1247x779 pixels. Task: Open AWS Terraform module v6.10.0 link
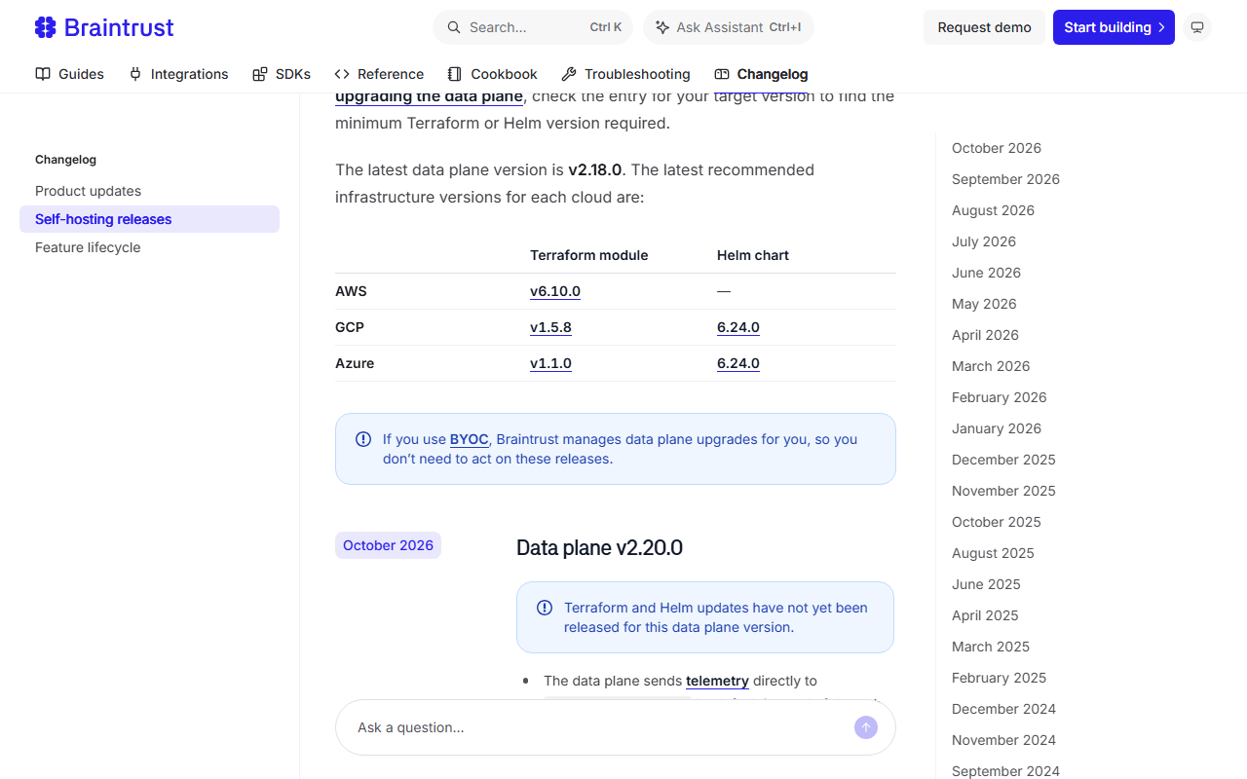[x=555, y=291]
